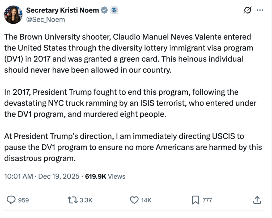Click the DHS affiliation badge icon
This screenshot has height=218, width=272.
click(114, 10)
